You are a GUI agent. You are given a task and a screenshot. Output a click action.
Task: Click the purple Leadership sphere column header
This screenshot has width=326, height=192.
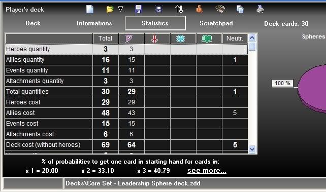(x=131, y=39)
